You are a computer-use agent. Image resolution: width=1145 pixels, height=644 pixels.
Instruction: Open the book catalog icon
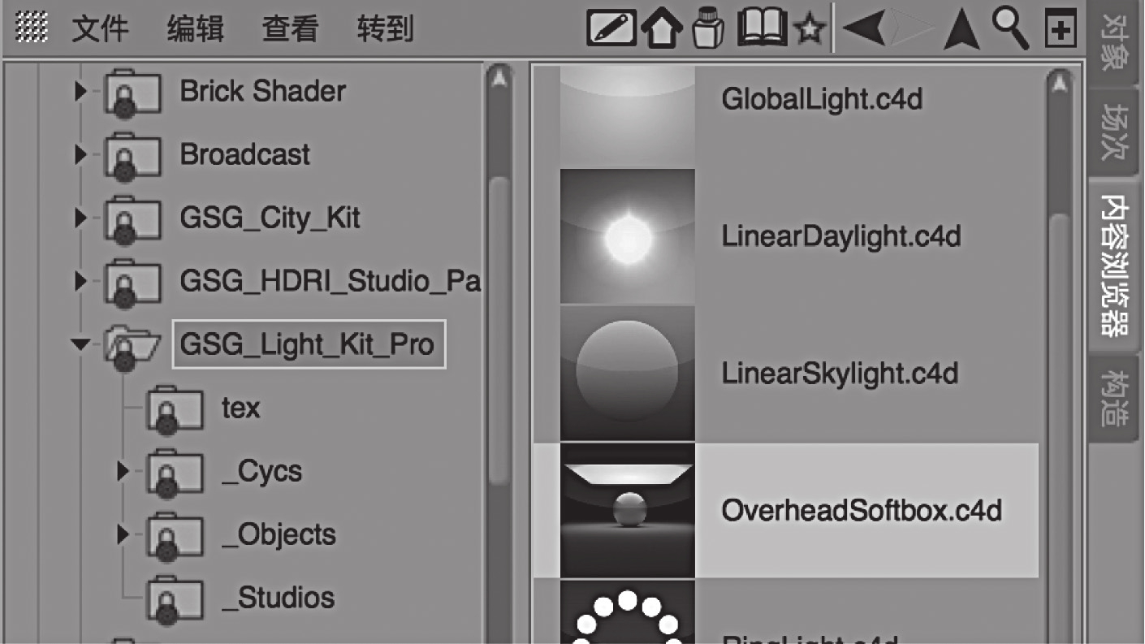coord(762,28)
